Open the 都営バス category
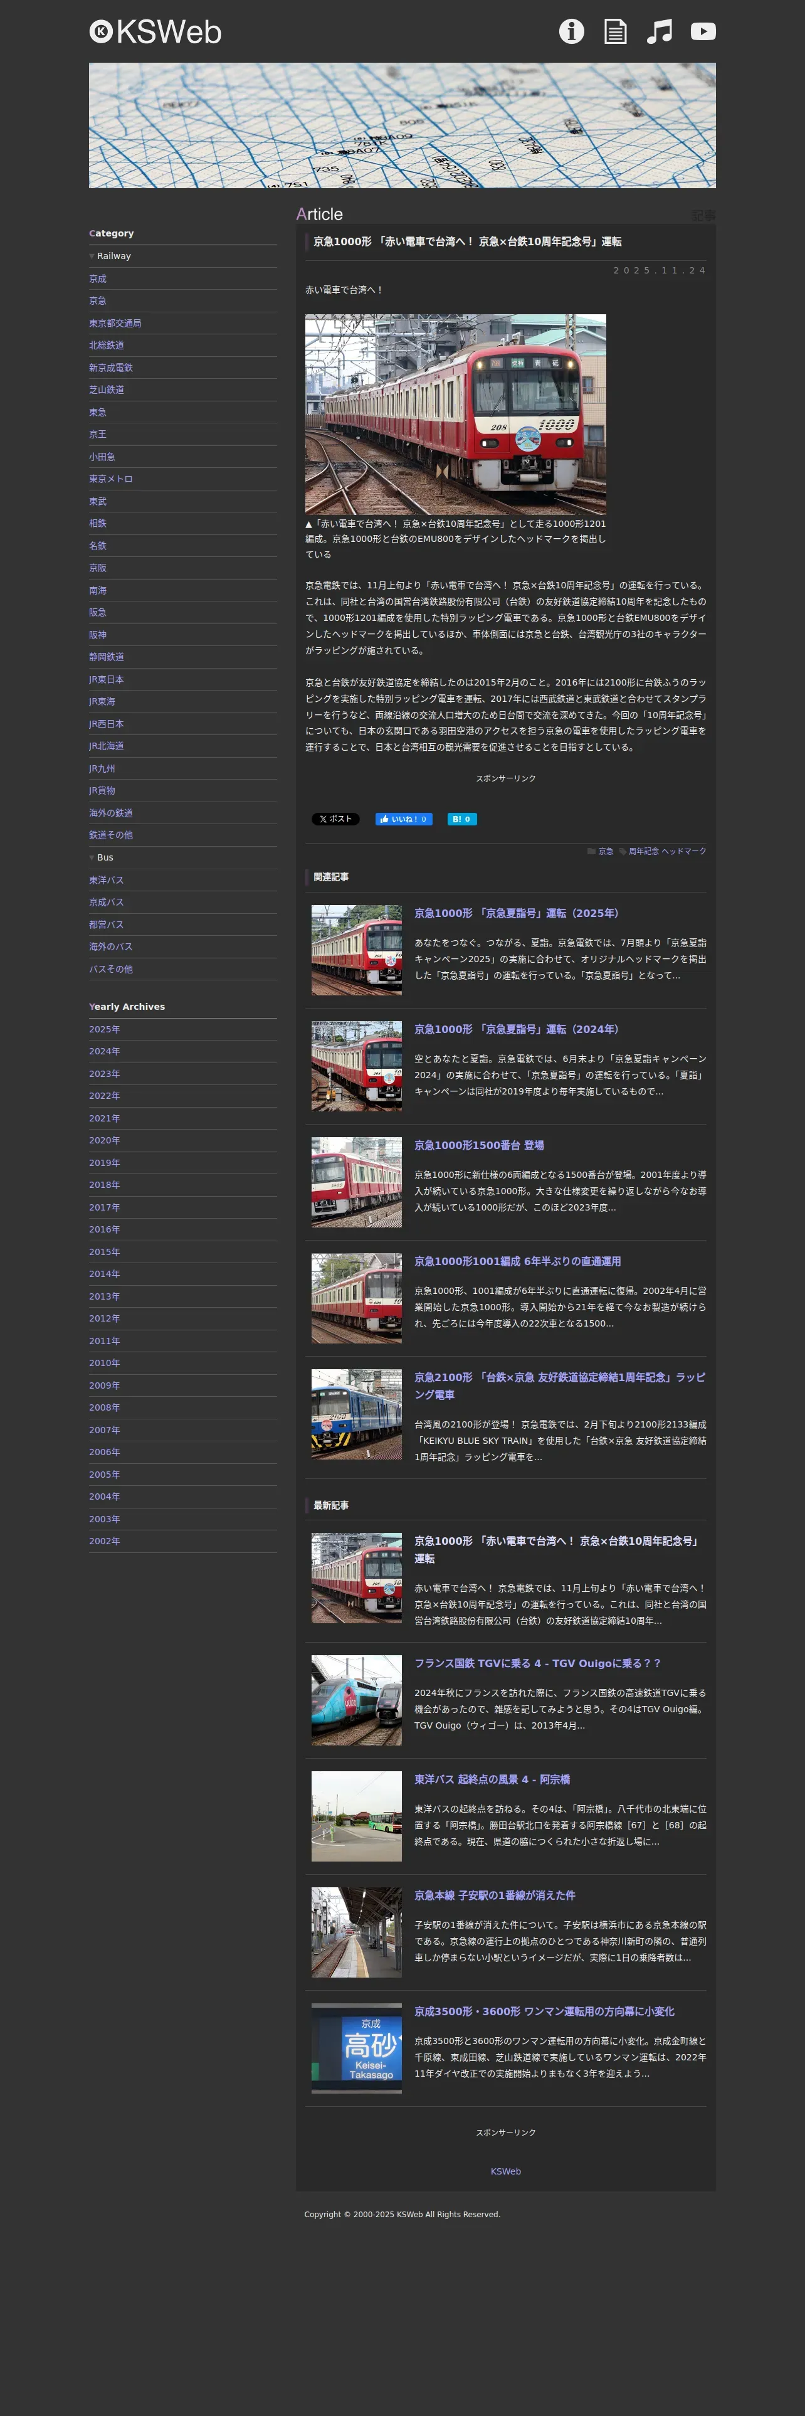The height and width of the screenshot is (2416, 805). click(x=107, y=925)
